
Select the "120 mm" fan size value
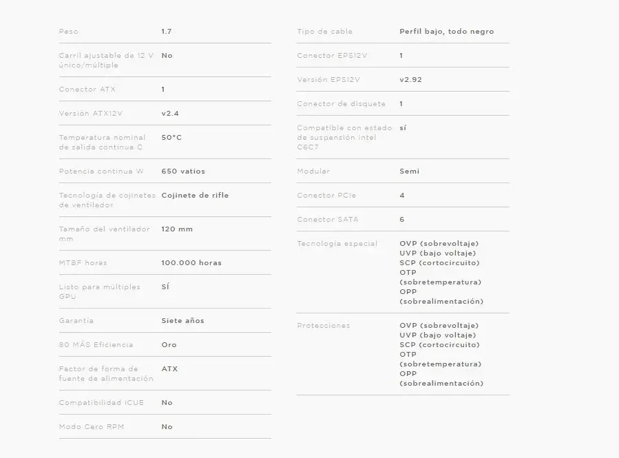(x=177, y=229)
